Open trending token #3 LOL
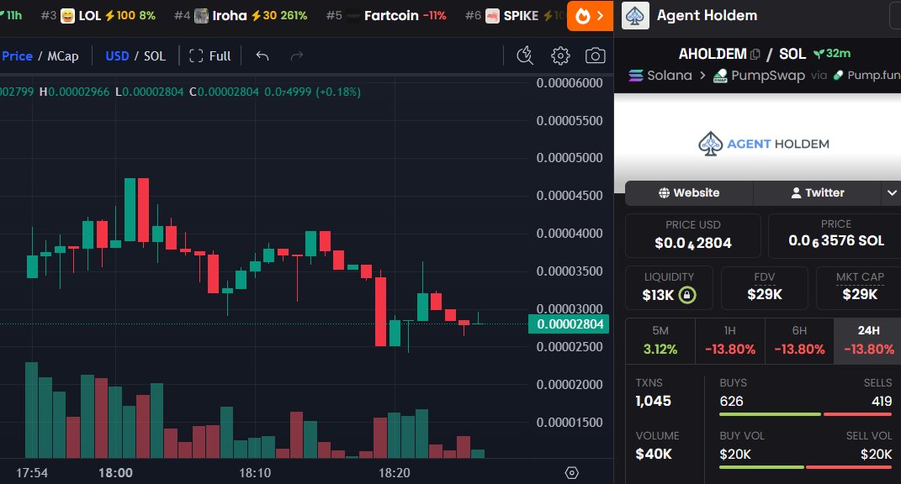The width and height of the screenshot is (901, 484). tap(98, 15)
